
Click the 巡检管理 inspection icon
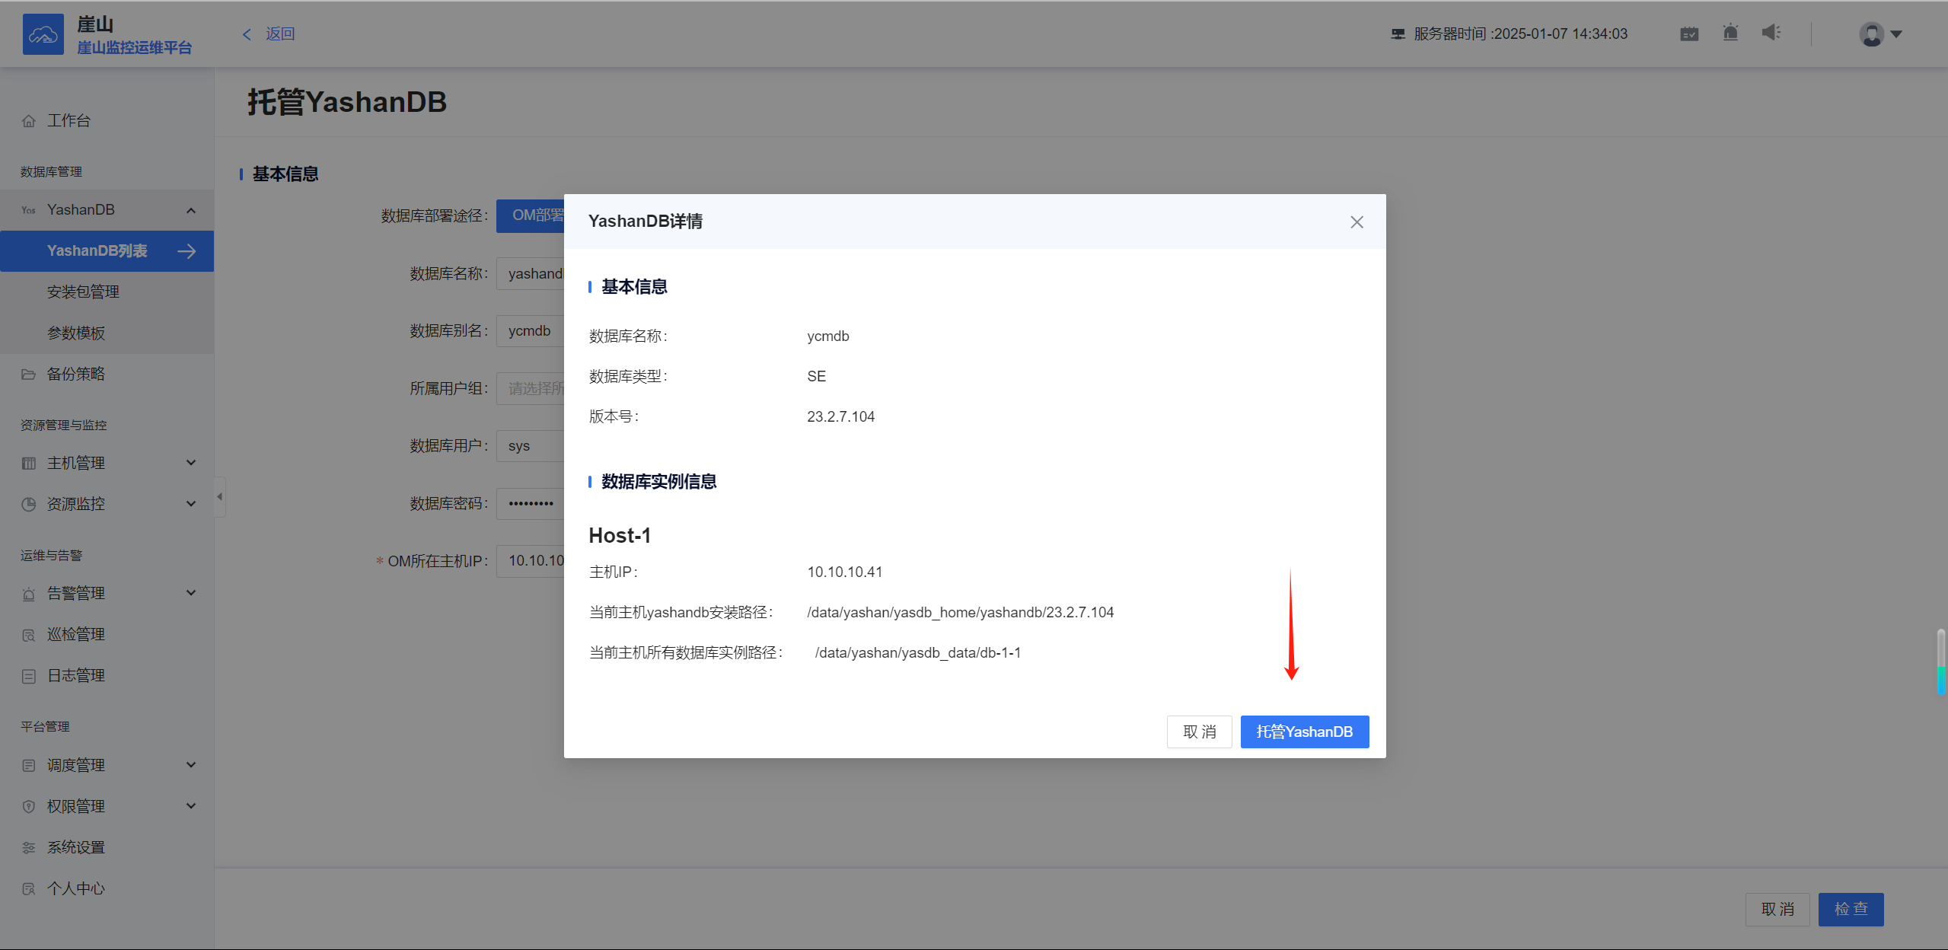29,635
